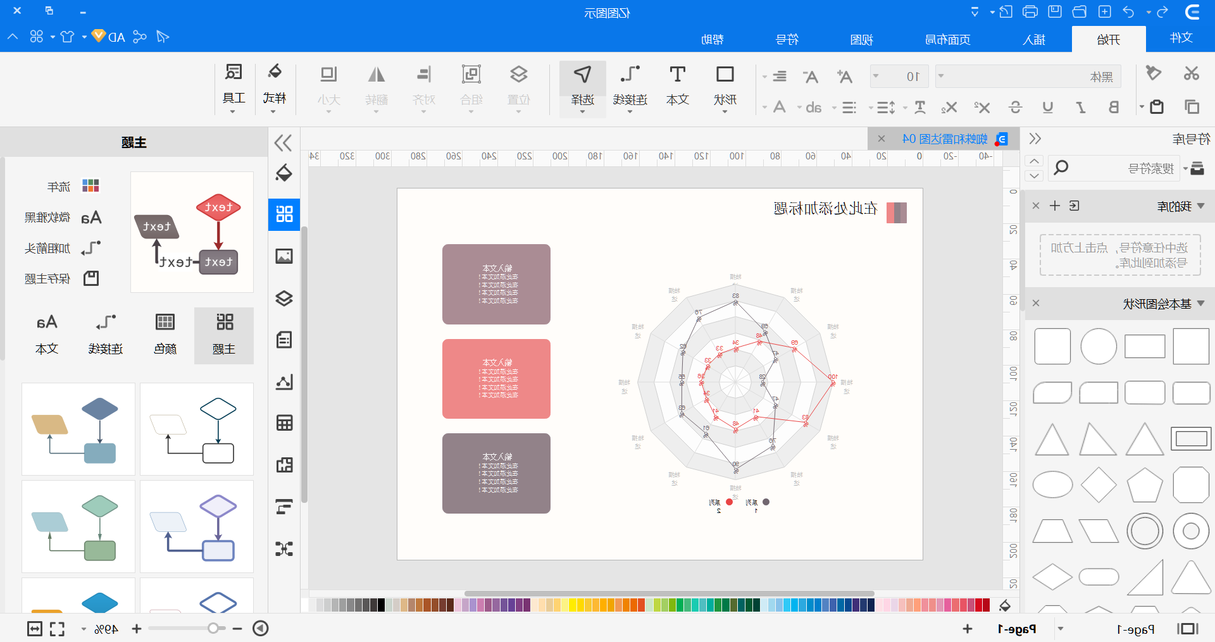Open the font size dropdown
The height and width of the screenshot is (642, 1215).
pos(876,76)
